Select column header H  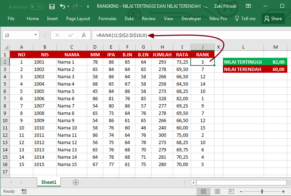tap(162, 47)
